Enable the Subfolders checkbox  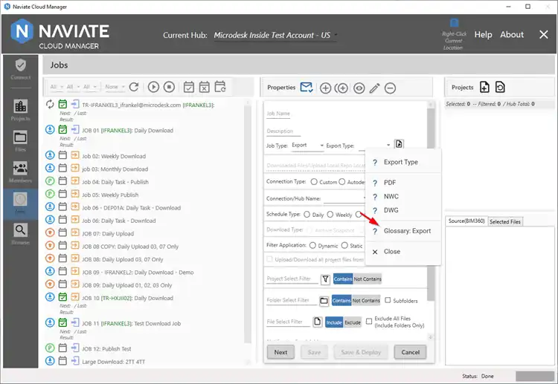point(388,300)
